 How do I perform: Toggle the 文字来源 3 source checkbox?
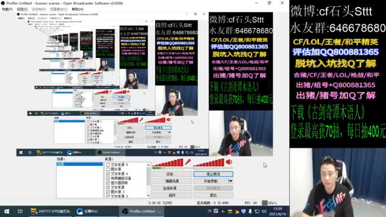click(x=108, y=196)
